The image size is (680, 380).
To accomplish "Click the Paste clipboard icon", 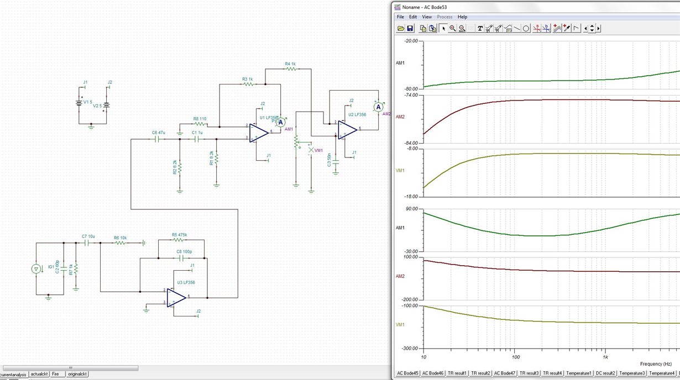I will coord(432,28).
